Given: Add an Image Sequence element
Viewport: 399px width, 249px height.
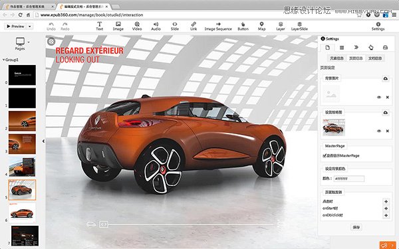Looking at the screenshot, I should pos(218,26).
